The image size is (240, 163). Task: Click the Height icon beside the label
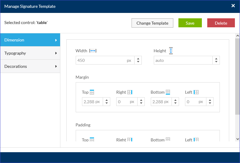point(171,51)
